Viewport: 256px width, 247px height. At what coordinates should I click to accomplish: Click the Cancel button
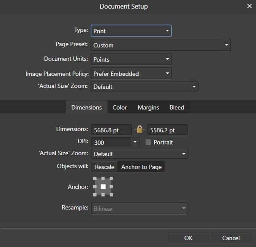[x=231, y=238]
